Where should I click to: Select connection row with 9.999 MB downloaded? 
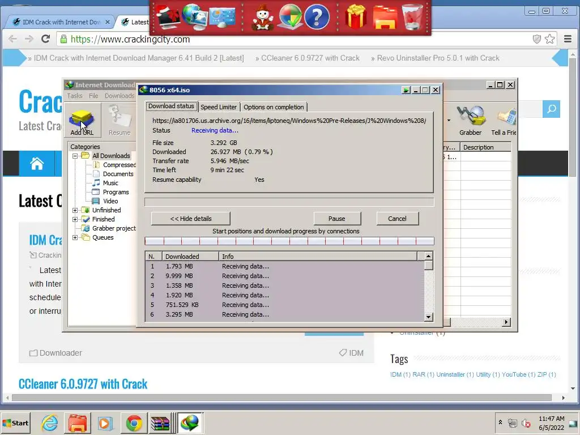point(285,276)
